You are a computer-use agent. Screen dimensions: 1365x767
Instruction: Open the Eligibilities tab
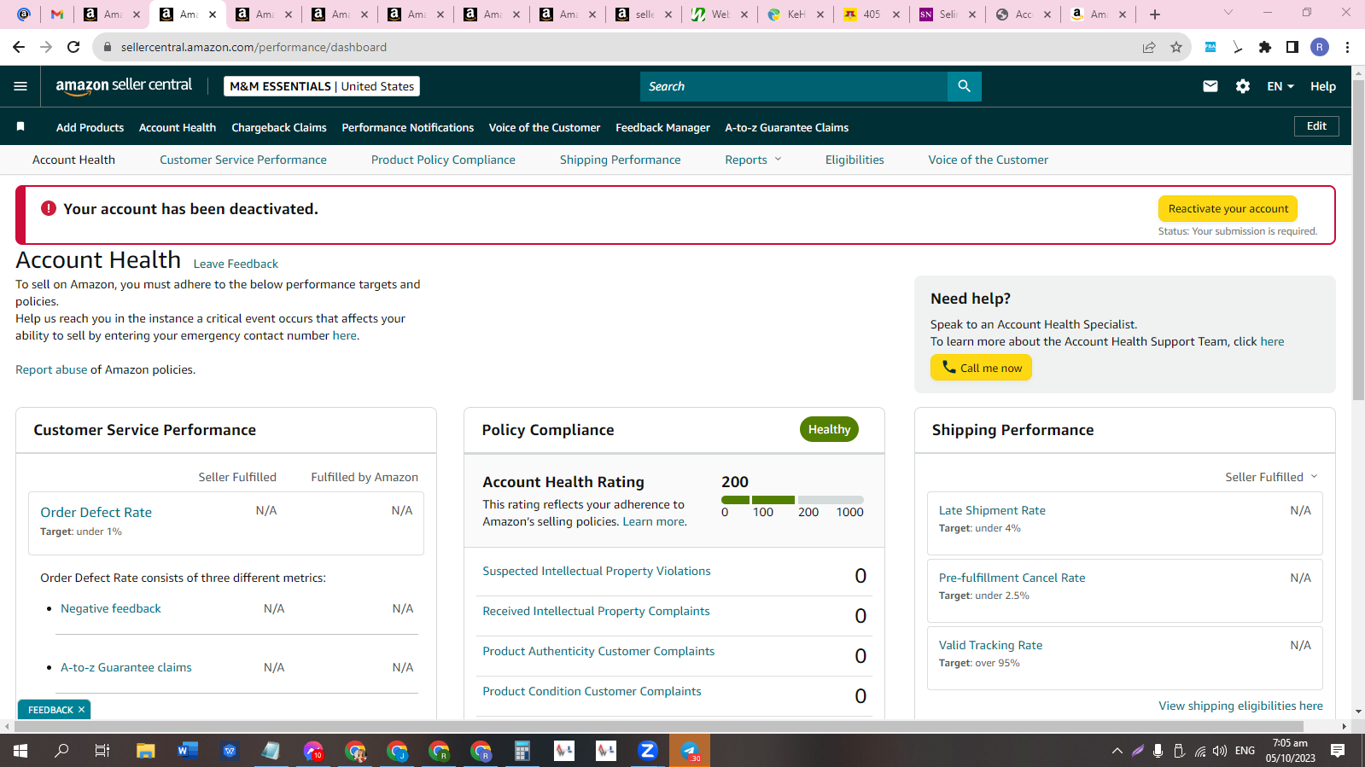tap(855, 160)
